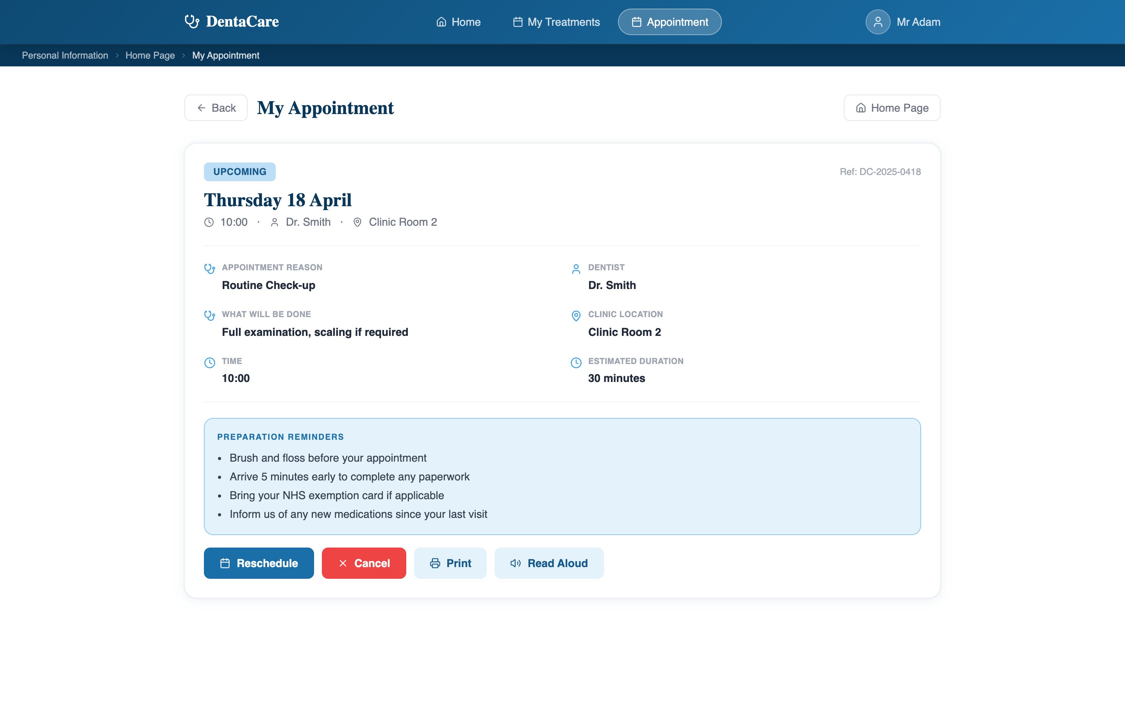Click the stethoscope icon for Appointment Reason
The height and width of the screenshot is (703, 1125).
click(210, 268)
